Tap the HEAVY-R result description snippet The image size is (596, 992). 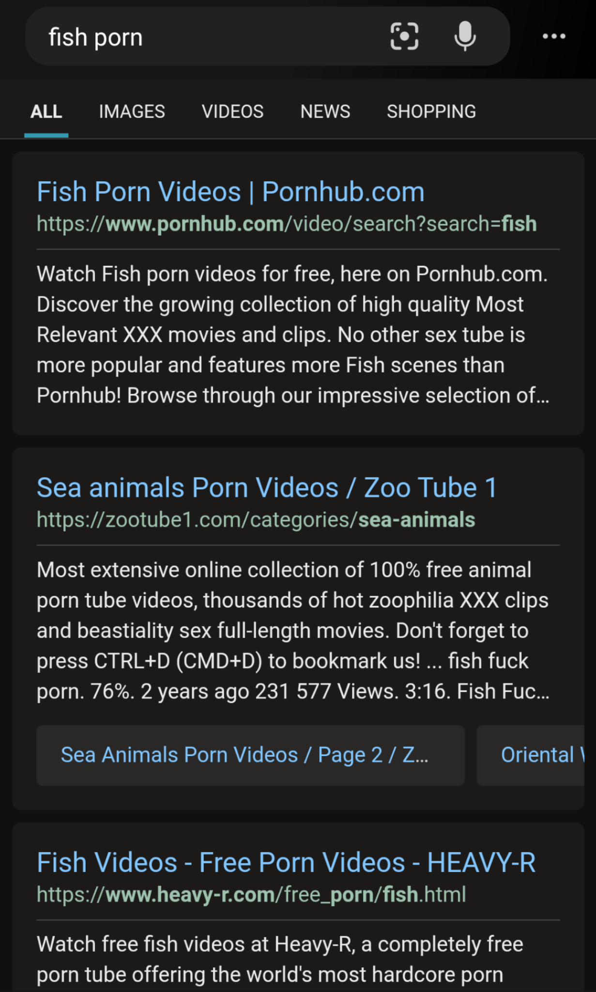tap(280, 960)
